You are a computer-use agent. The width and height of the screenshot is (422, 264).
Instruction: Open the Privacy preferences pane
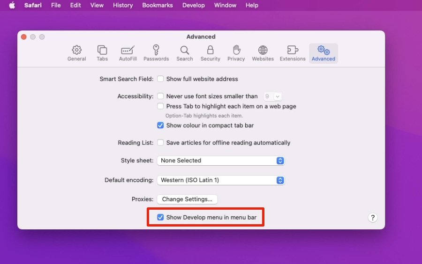pyautogui.click(x=236, y=53)
